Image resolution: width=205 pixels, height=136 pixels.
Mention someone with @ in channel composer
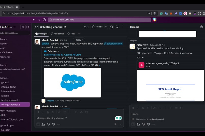point(53,124)
